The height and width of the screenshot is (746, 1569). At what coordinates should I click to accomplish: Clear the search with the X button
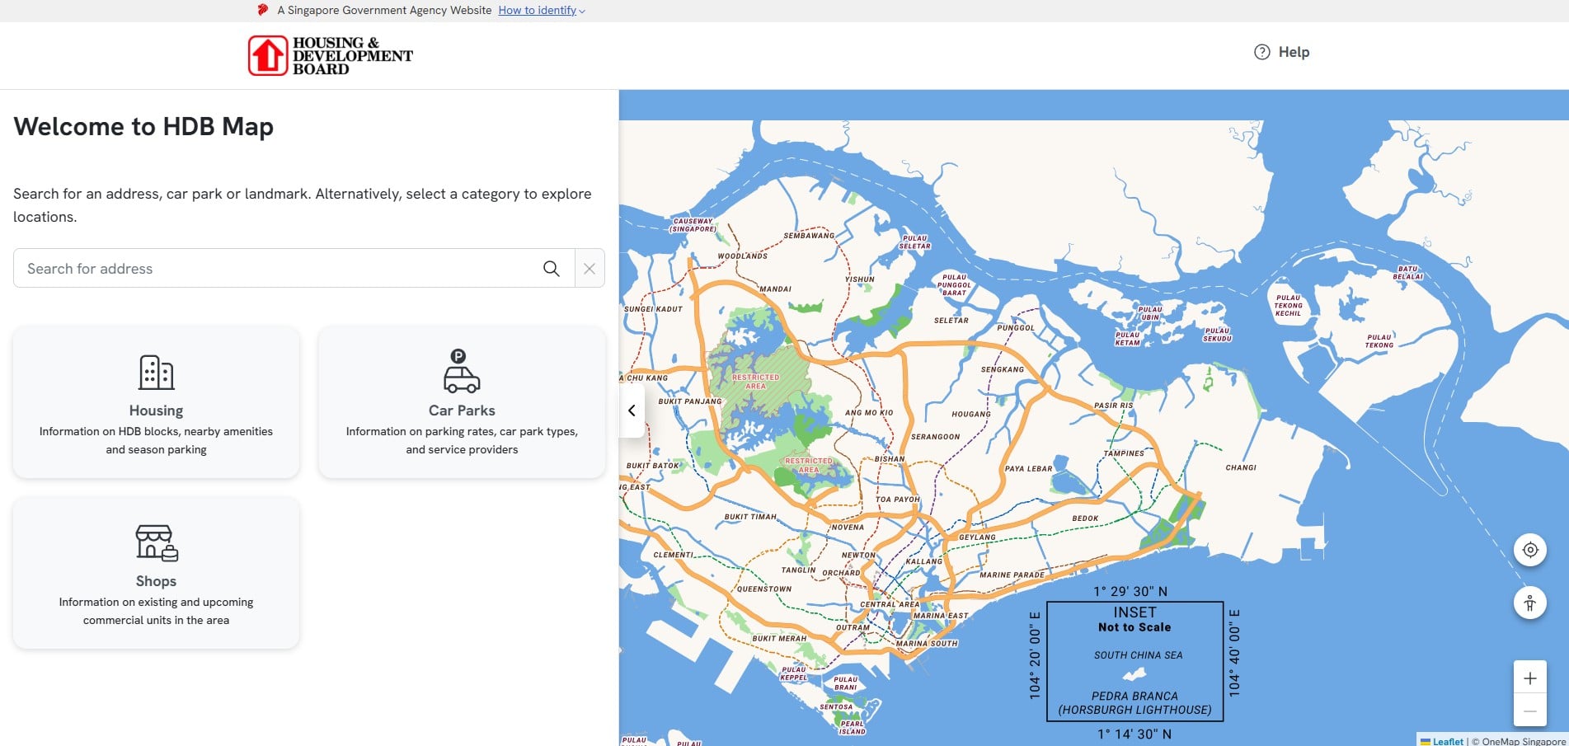pos(590,269)
